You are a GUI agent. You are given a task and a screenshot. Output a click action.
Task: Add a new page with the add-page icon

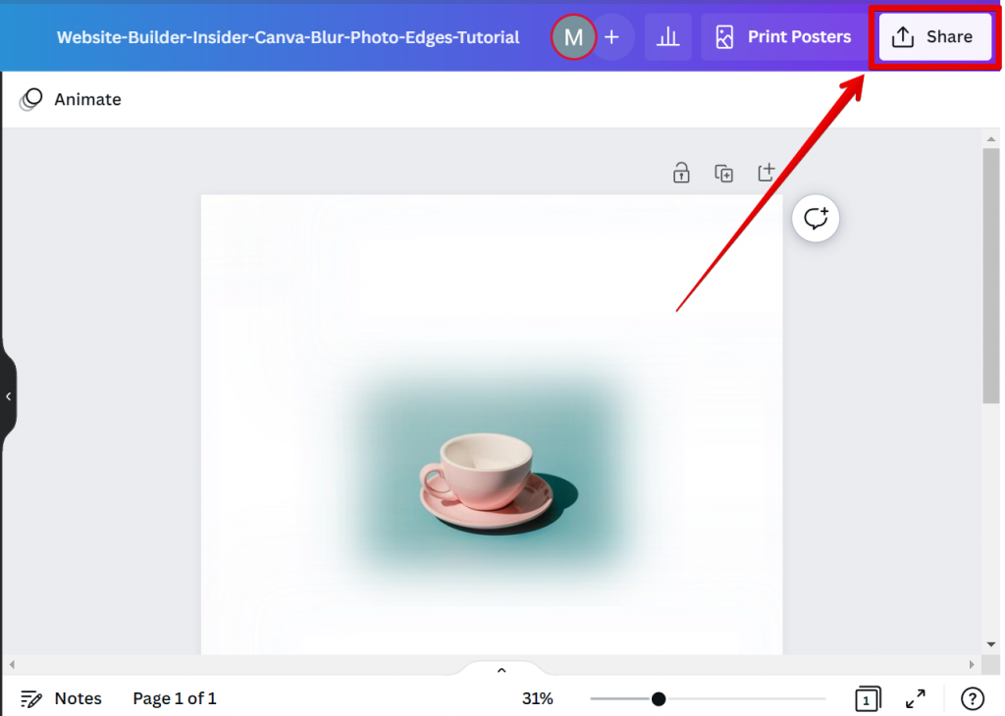coord(767,173)
